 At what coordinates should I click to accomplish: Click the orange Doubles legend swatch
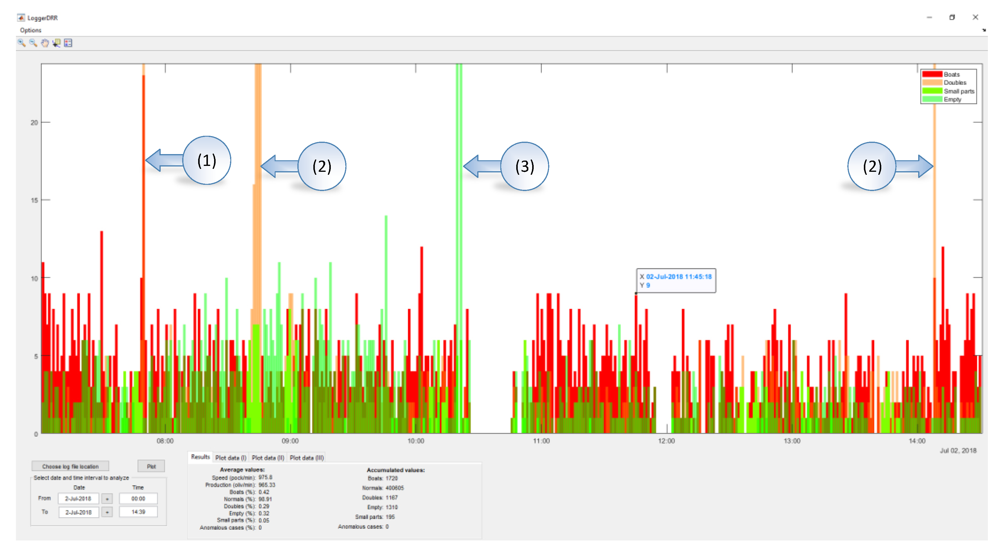click(x=932, y=83)
